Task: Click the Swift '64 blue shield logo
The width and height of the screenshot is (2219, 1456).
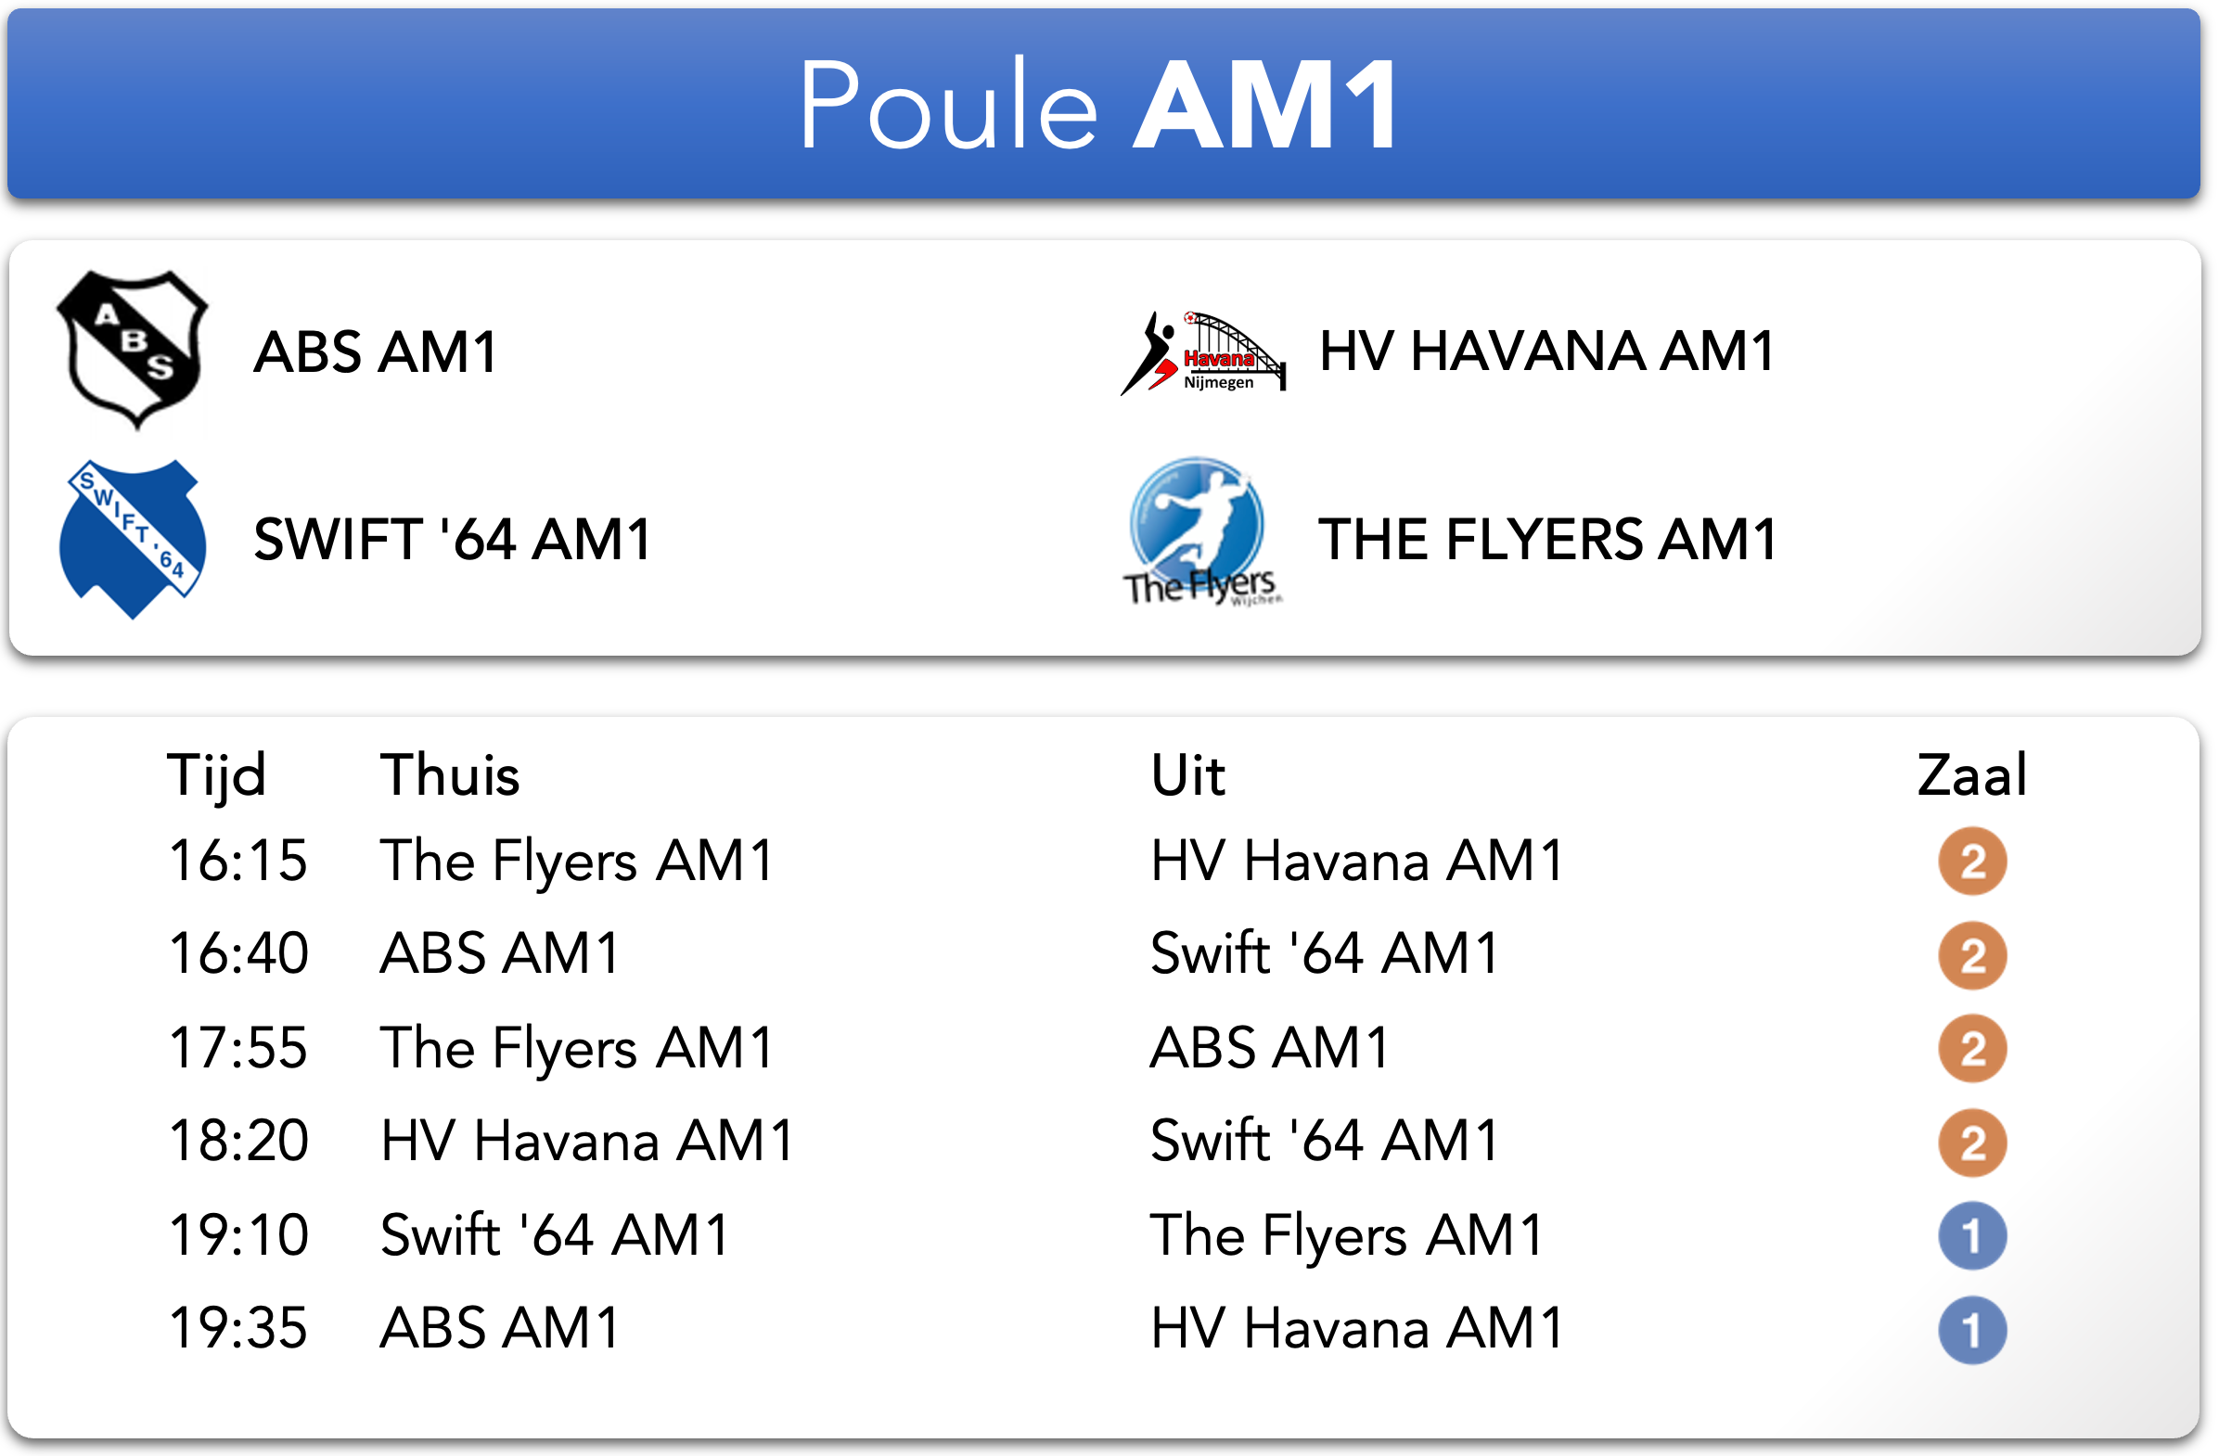Action: 133,539
